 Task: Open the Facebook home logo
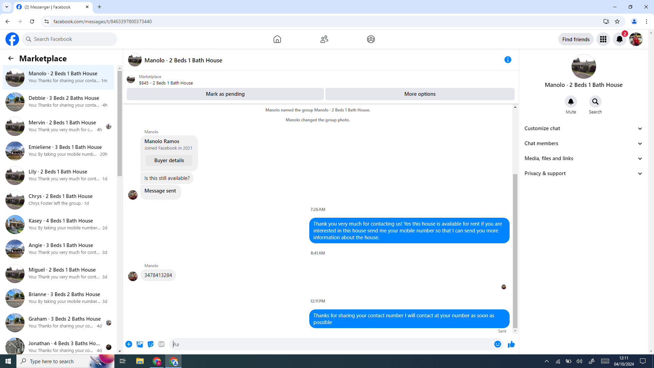tap(12, 39)
